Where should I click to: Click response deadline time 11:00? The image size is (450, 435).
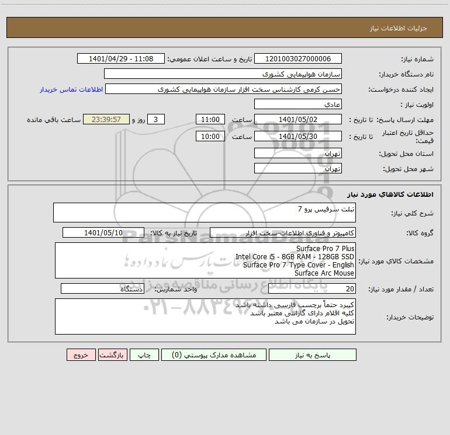click(x=210, y=119)
